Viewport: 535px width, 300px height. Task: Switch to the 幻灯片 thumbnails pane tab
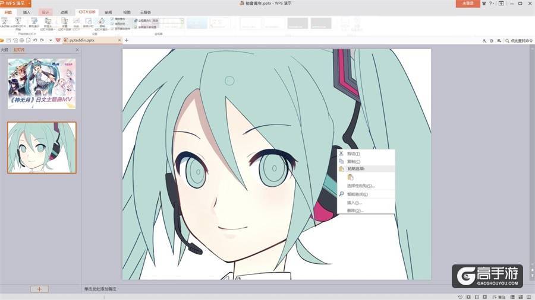coord(19,50)
